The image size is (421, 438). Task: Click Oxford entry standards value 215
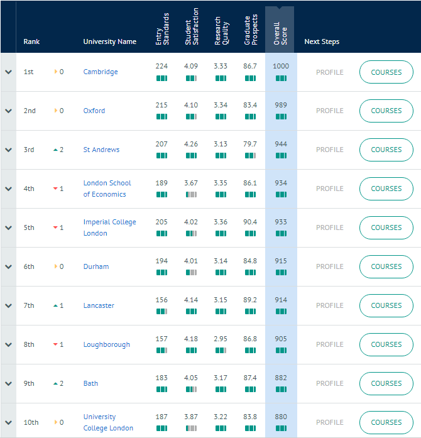[161, 106]
